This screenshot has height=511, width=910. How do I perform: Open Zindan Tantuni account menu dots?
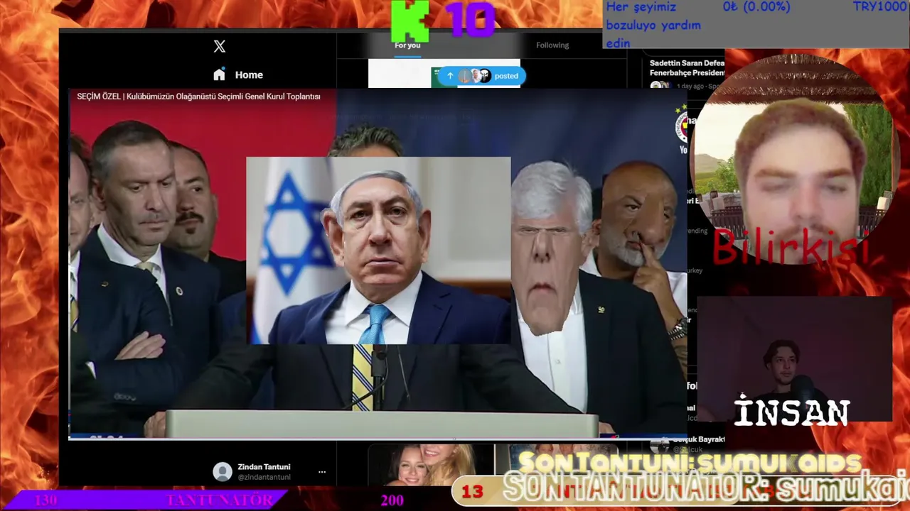[x=322, y=472]
